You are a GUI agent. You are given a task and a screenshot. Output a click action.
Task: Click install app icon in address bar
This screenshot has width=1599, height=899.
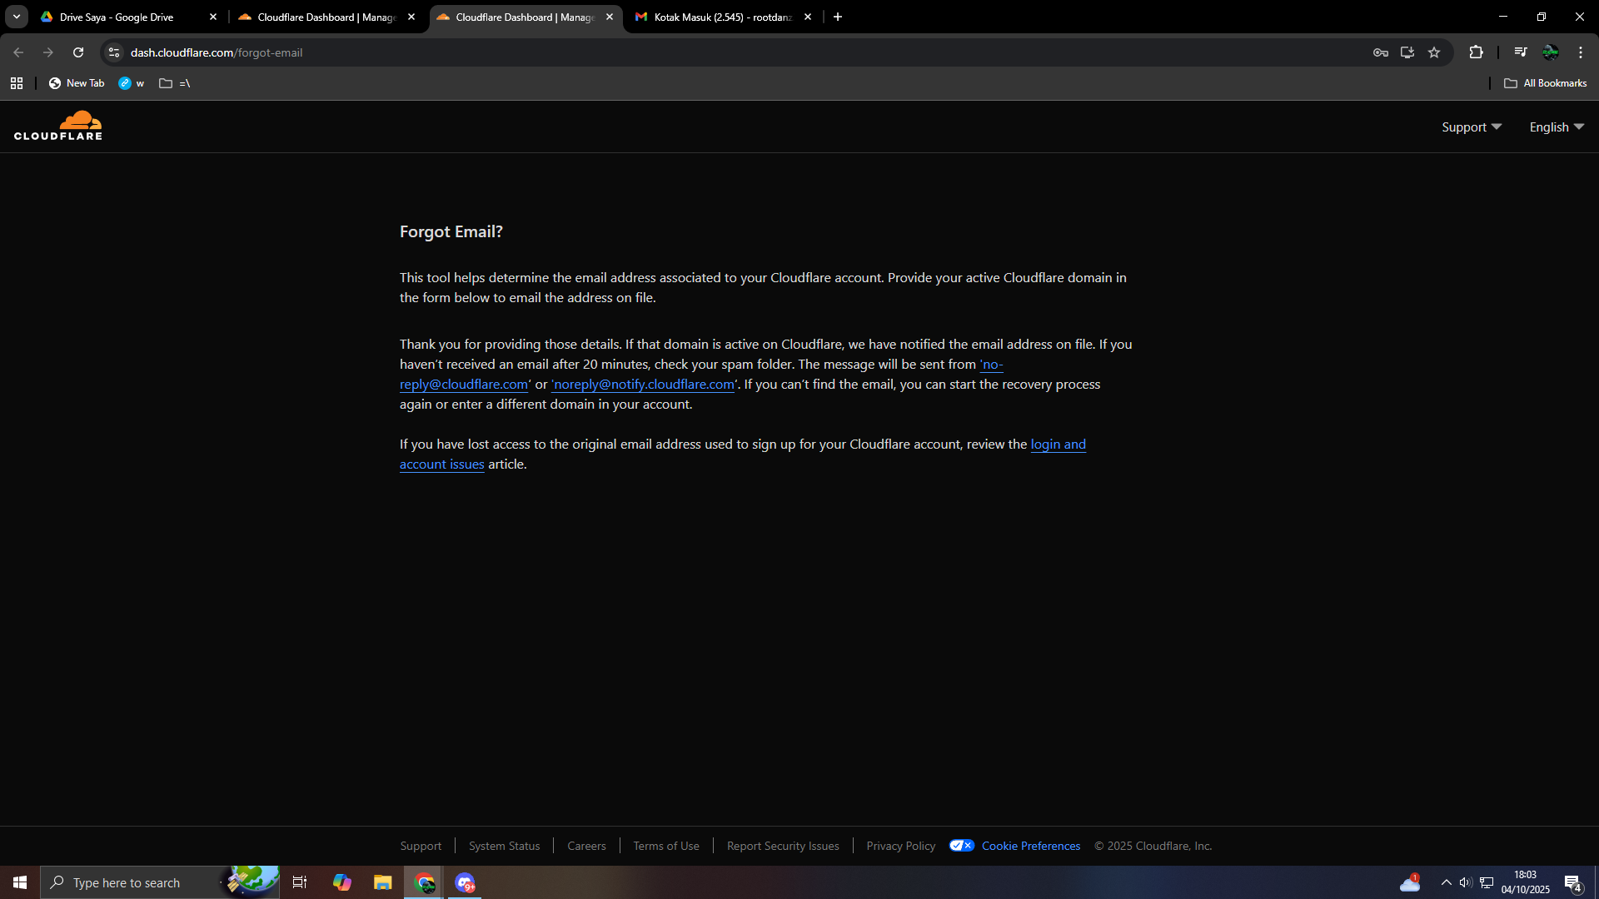[1407, 52]
